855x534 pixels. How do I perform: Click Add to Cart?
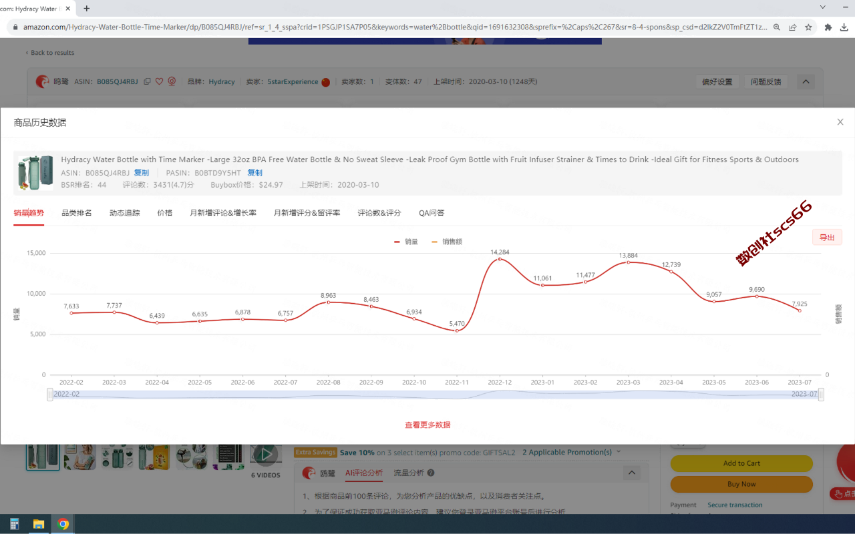pyautogui.click(x=741, y=463)
